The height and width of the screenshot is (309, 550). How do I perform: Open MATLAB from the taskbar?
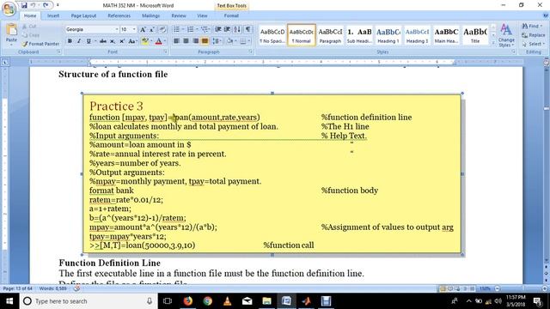306,301
